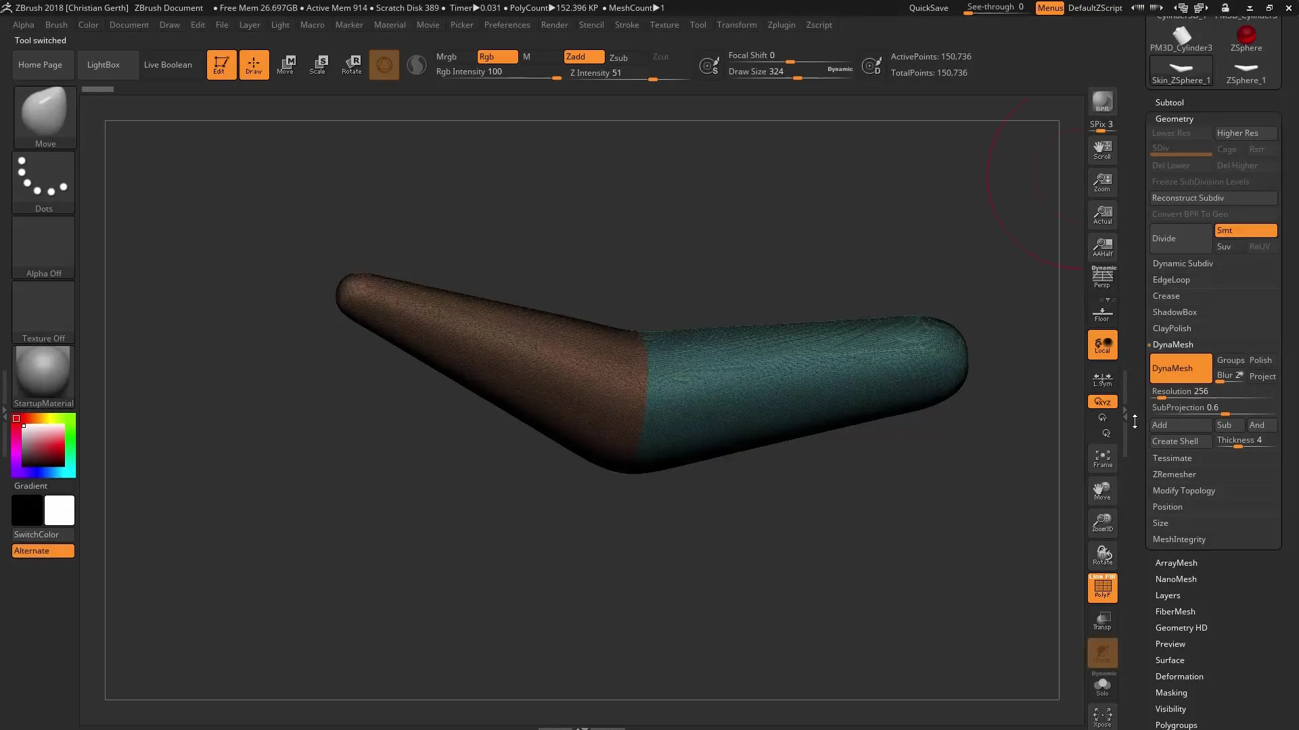1299x730 pixels.
Task: Pick a color in the color picker square
Action: [43, 445]
